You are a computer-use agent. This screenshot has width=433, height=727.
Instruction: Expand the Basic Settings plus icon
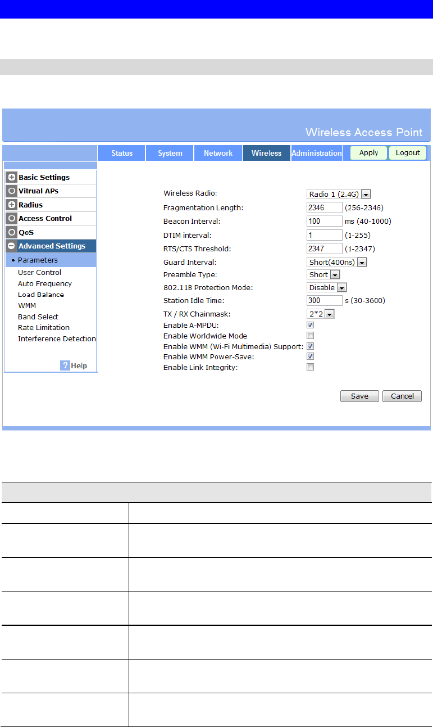click(12, 177)
